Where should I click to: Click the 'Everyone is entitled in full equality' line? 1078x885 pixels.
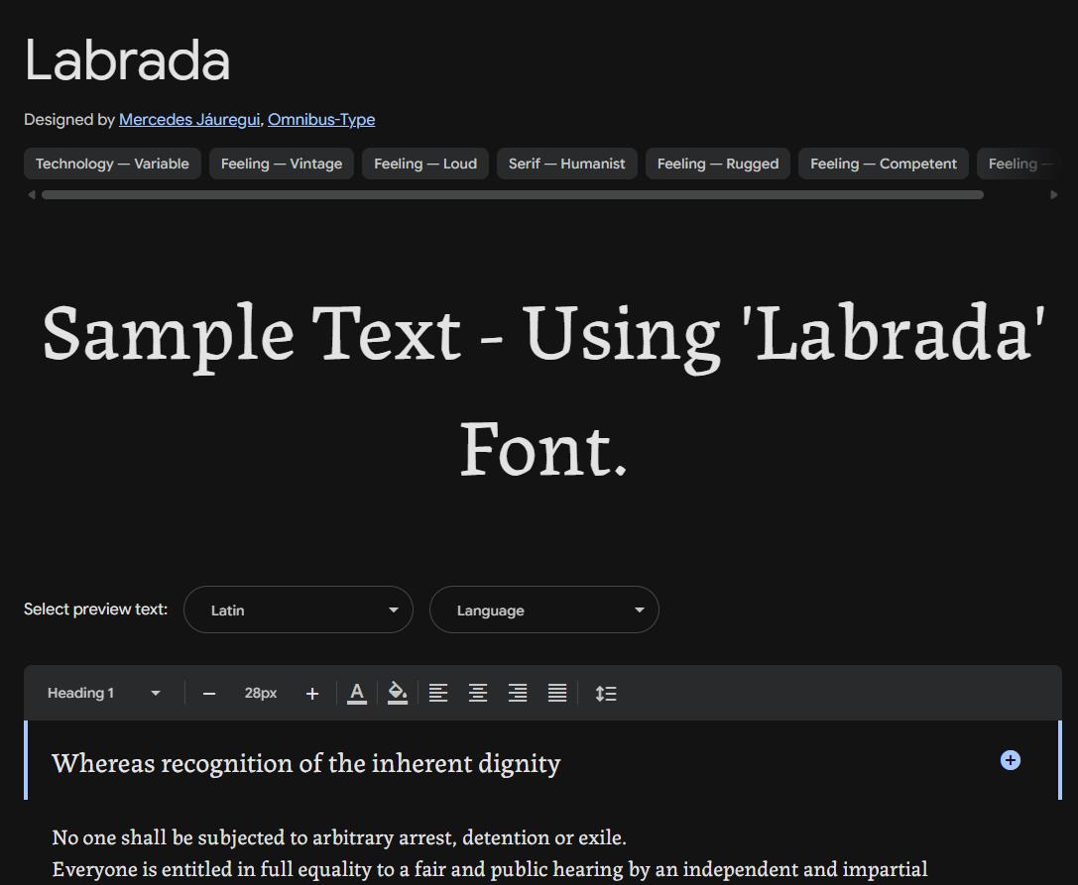pos(490,869)
